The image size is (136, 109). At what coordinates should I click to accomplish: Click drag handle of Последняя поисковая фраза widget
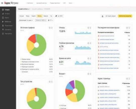tap(129, 28)
